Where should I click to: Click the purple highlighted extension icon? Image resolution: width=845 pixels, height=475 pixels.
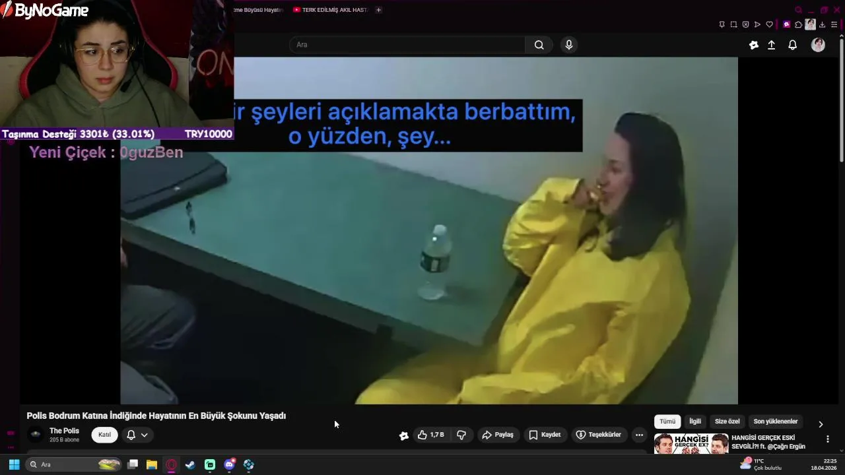click(786, 24)
